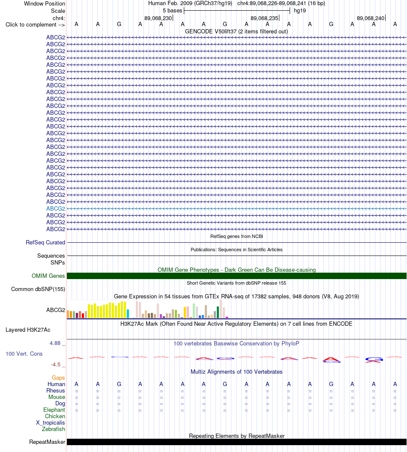Select 'Short Genetic Variants from dbSNP release 155'
Viewport: 407px width, 452px height.
tap(236, 283)
